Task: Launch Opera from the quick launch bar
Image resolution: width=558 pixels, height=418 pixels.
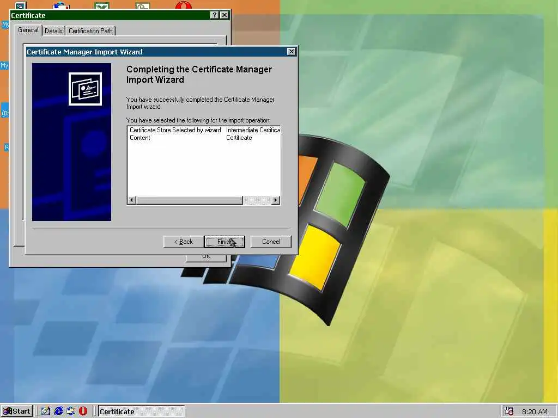Action: 83,411
